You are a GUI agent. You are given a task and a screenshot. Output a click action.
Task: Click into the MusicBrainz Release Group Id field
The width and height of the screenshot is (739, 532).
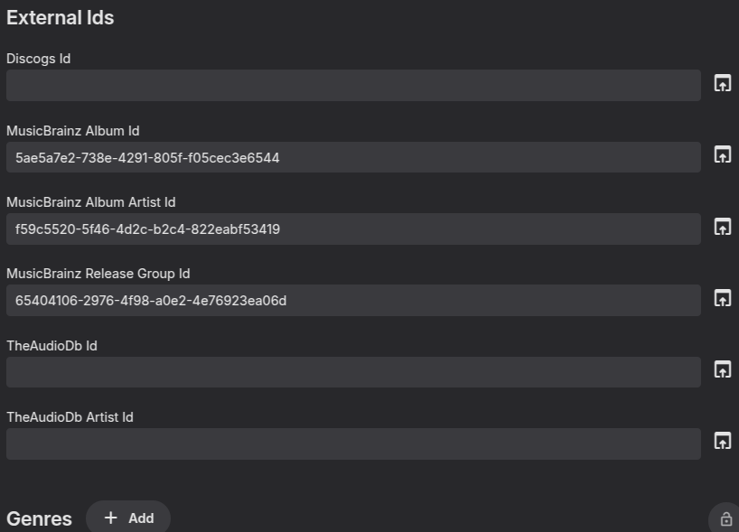point(353,300)
